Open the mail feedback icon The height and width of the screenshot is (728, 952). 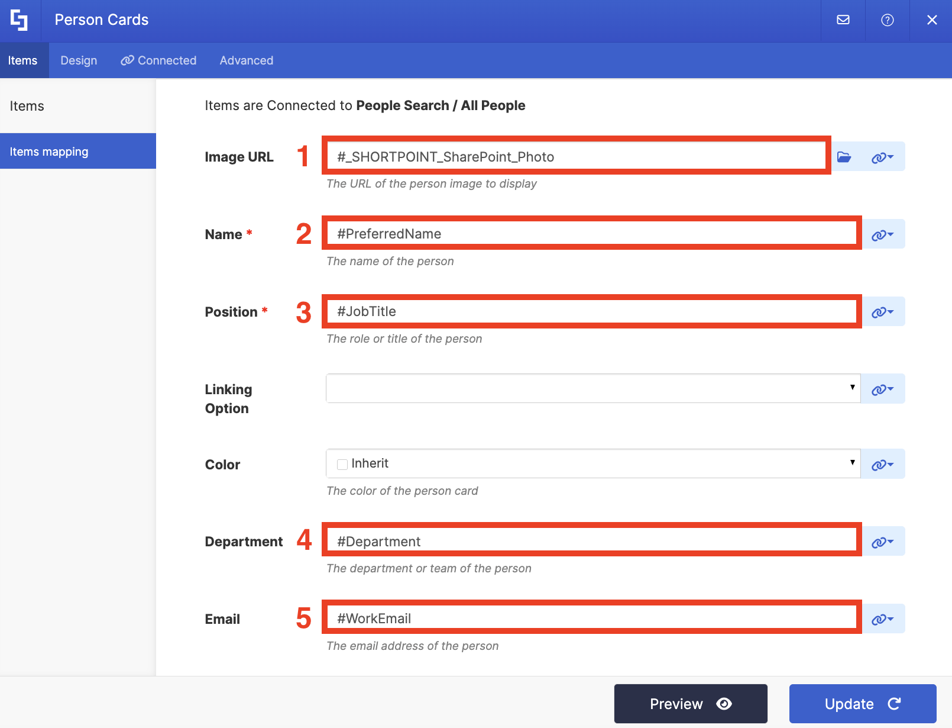click(843, 20)
